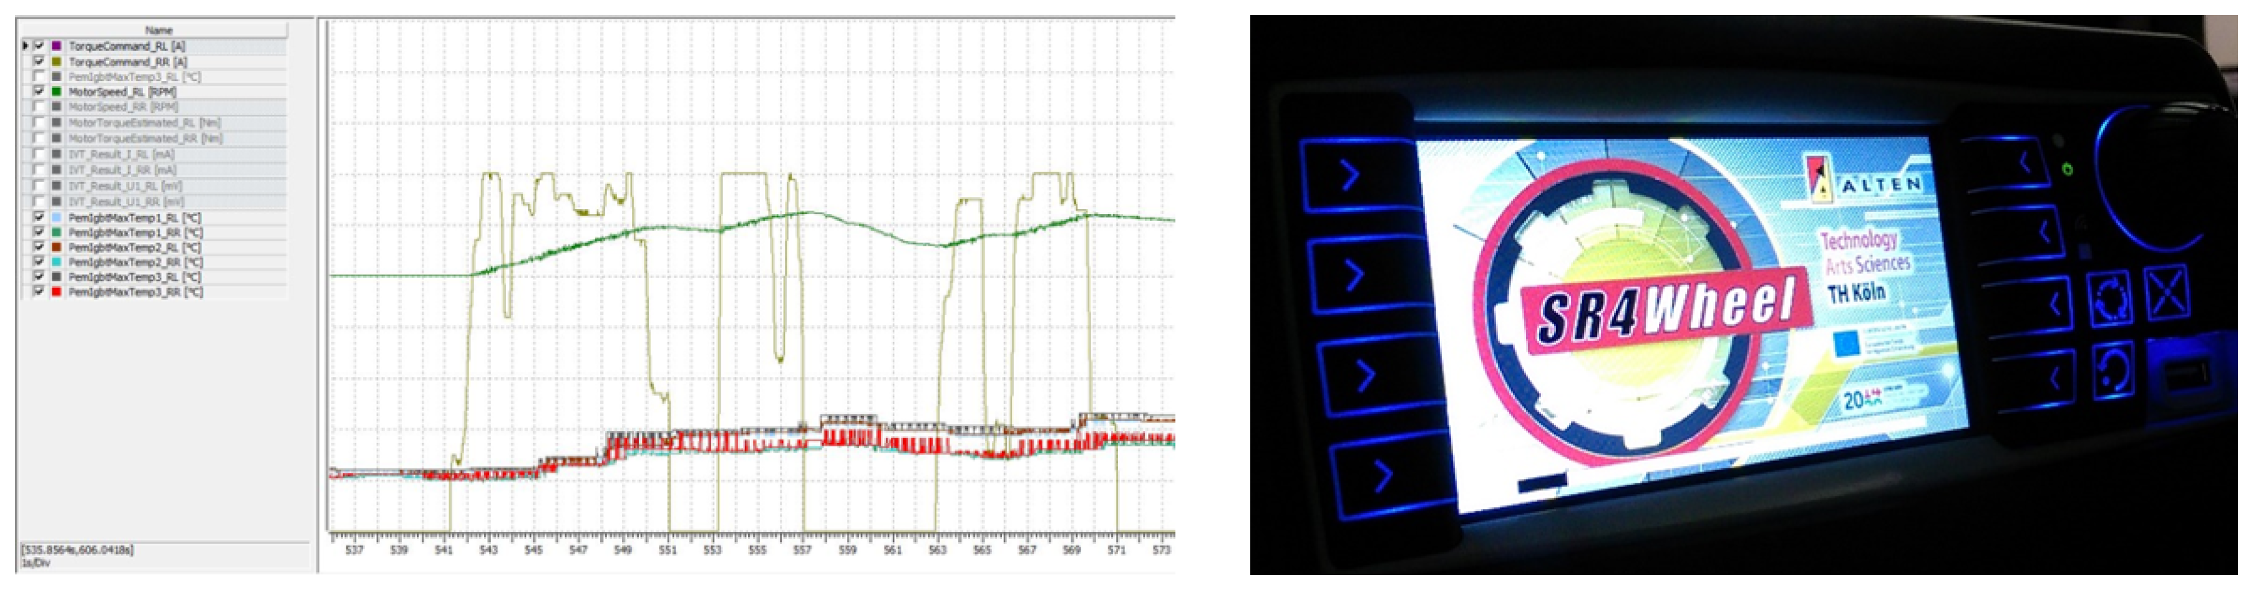Click the green swatch for MotorSpeed_RL
Viewport: 2251px width, 590px height.
(57, 91)
